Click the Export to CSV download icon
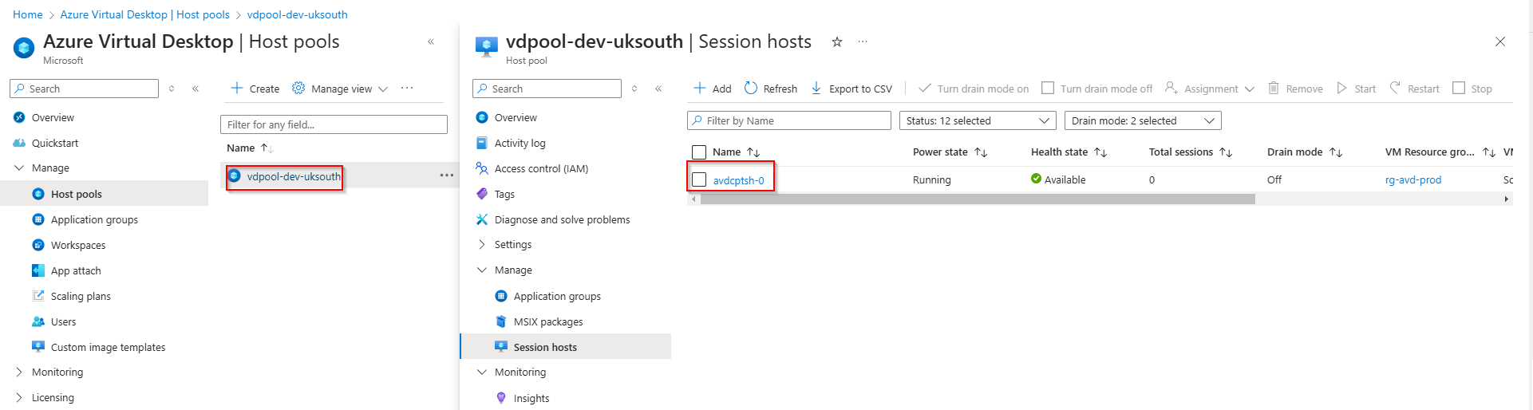This screenshot has height=410, width=1533. click(x=816, y=89)
